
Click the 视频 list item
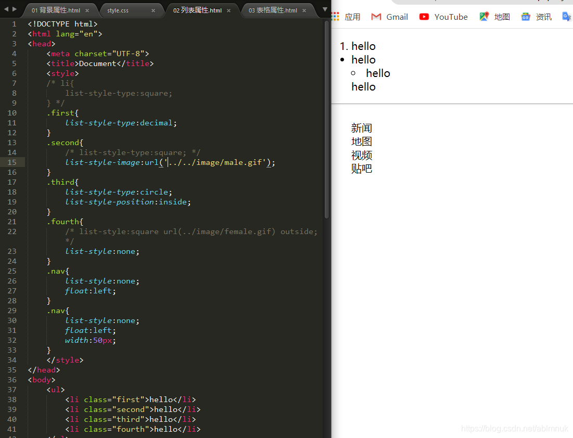[x=361, y=155]
